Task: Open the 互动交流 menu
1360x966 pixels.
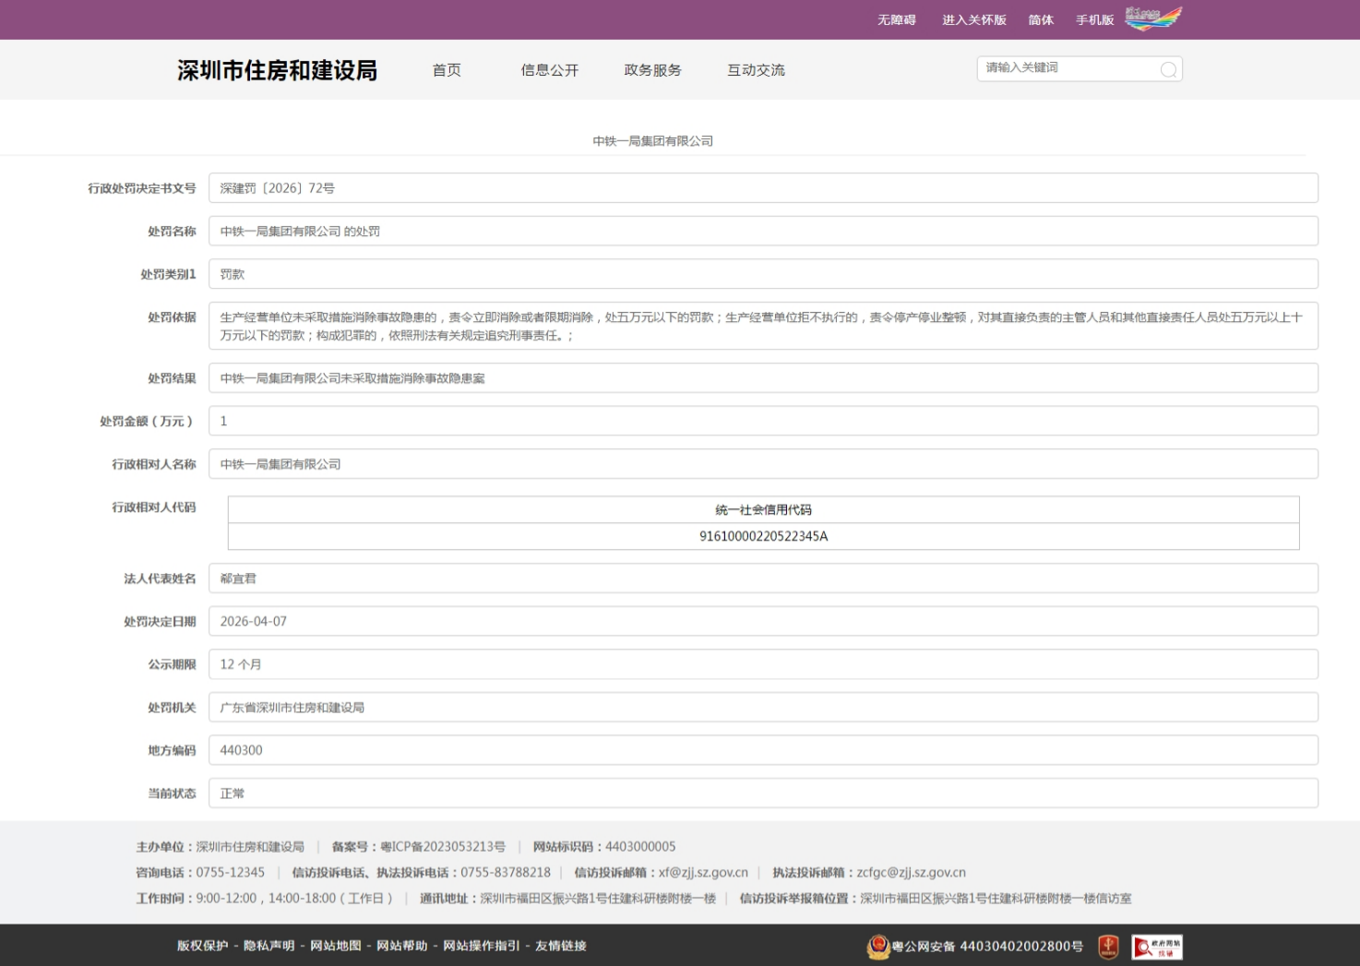Action: click(756, 70)
